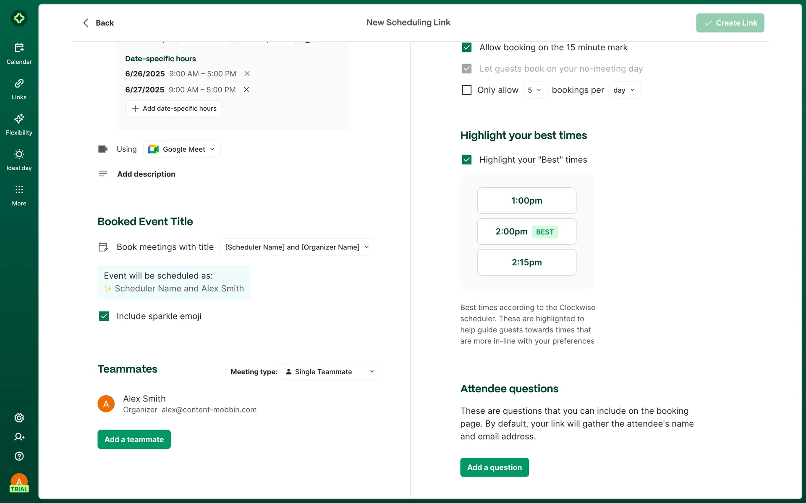The image size is (806, 503).
Task: Select the 2:00pm BEST time slot
Action: [526, 232]
